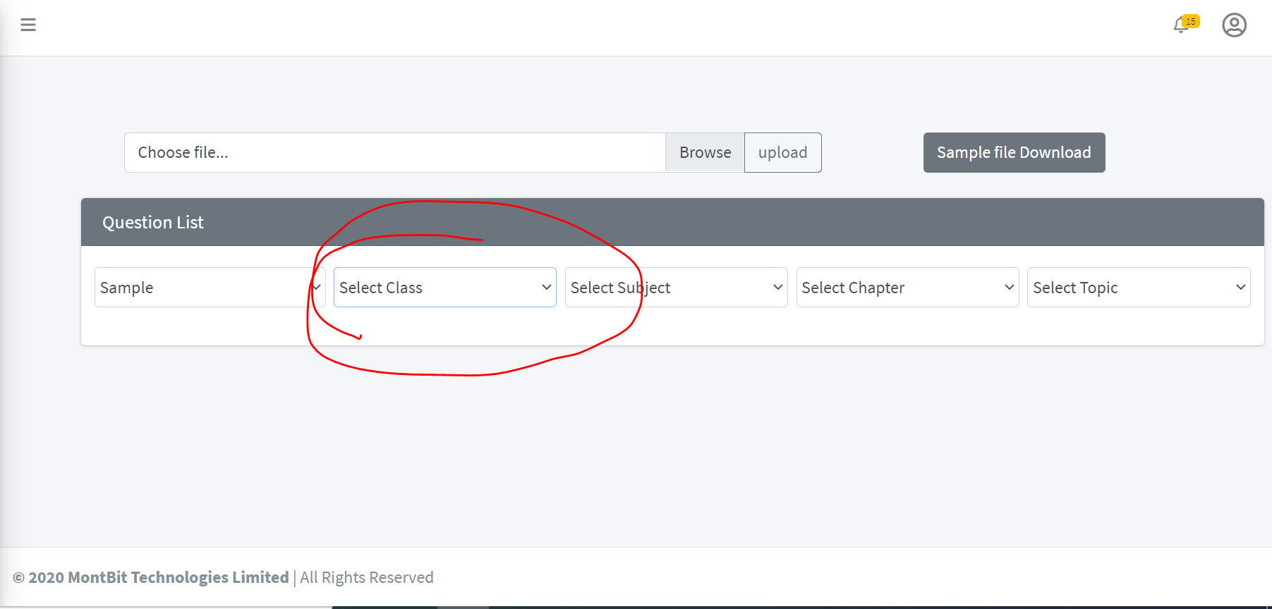The height and width of the screenshot is (609, 1272).
Task: Click the Browse button
Action: tap(705, 152)
